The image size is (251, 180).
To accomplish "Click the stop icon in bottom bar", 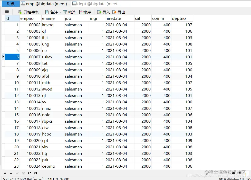I will 36,173.
